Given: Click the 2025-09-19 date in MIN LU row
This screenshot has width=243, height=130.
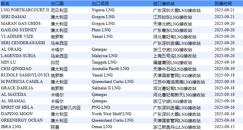Looking at the screenshot, I should pyautogui.click(x=225, y=62).
